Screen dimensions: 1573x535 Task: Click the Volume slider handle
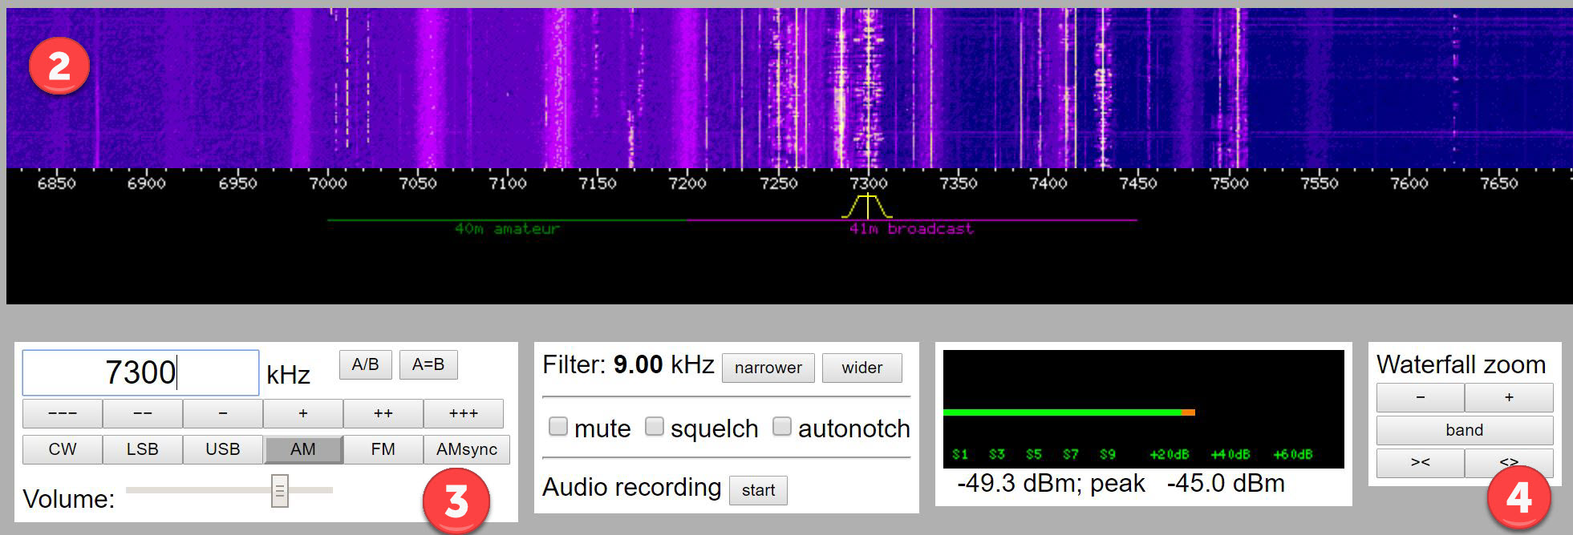point(279,491)
